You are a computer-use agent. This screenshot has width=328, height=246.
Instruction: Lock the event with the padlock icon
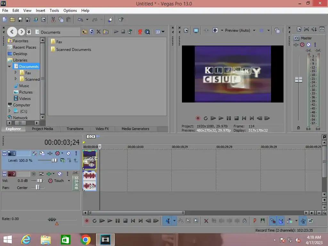coord(244,221)
